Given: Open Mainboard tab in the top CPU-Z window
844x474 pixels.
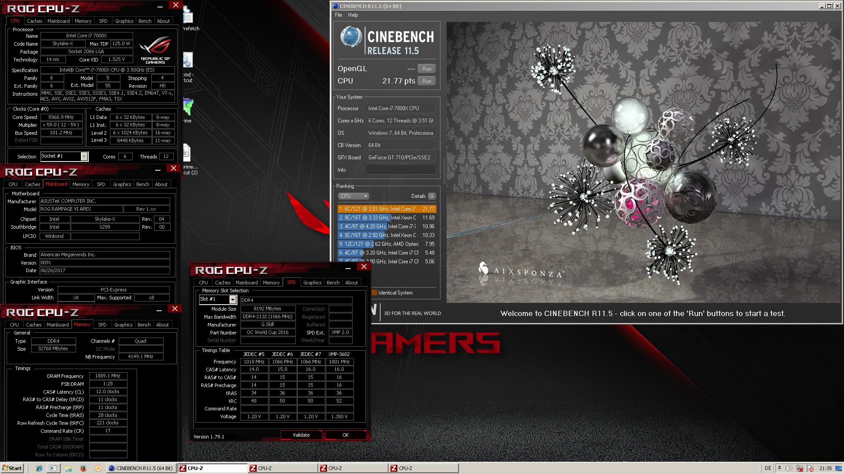Looking at the screenshot, I should 58,21.
